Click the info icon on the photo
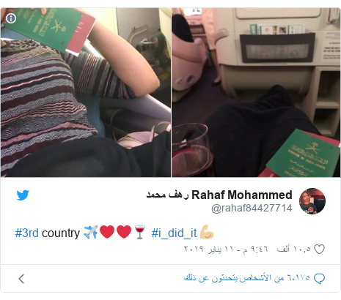This screenshot has height=300, width=341. tap(11, 18)
